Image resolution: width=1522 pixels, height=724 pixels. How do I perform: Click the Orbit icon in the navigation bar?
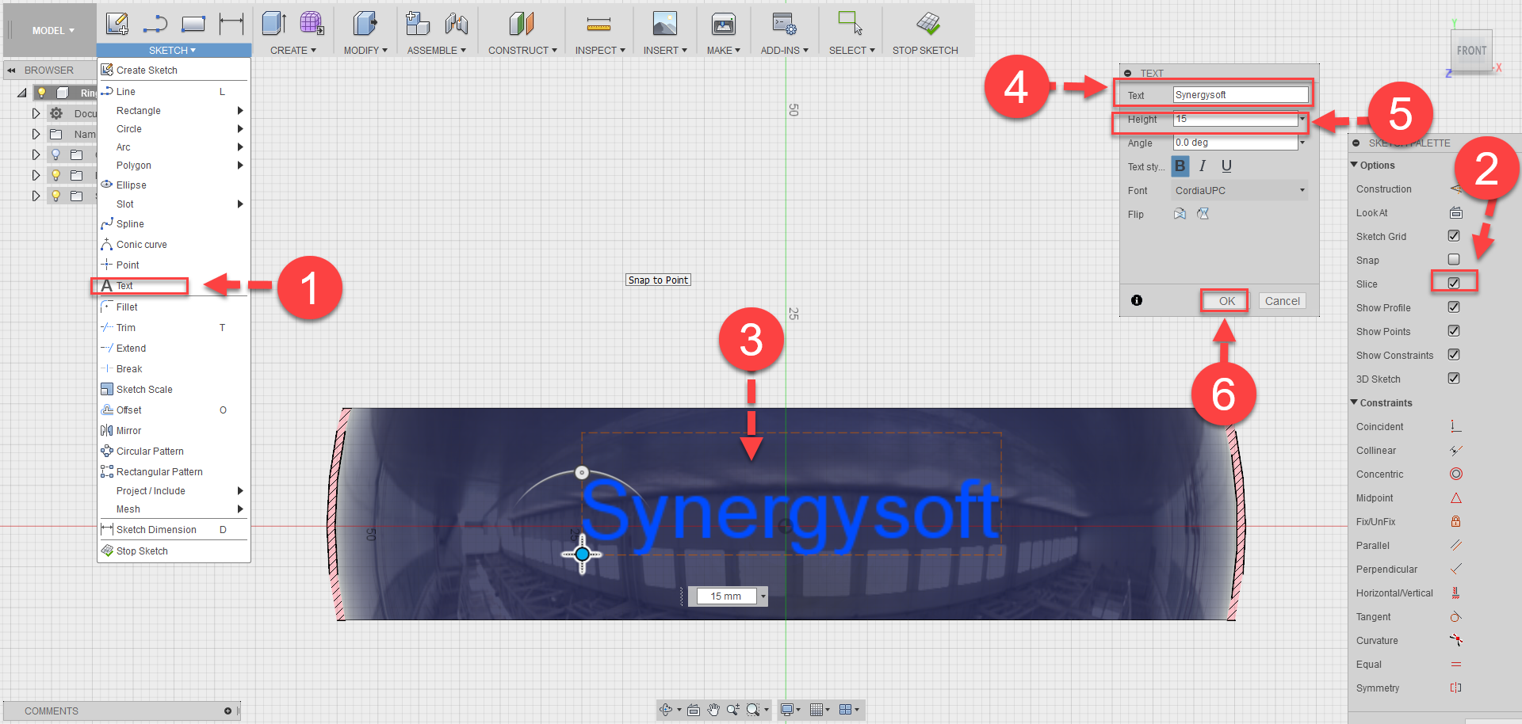click(x=667, y=710)
